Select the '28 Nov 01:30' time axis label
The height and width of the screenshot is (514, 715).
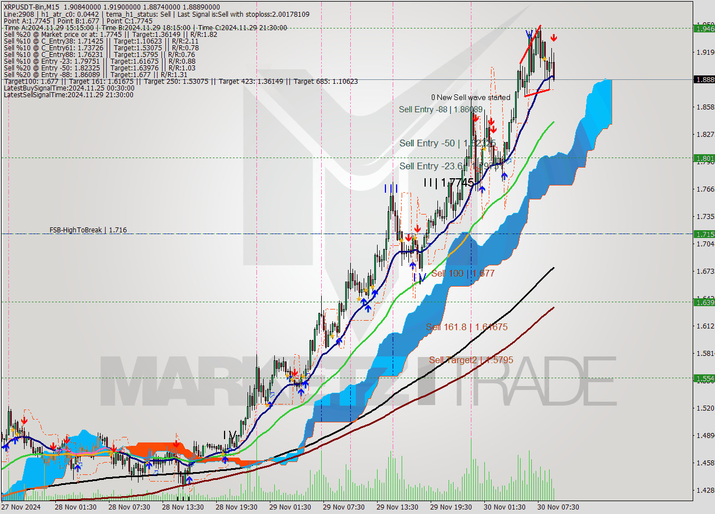(x=75, y=507)
